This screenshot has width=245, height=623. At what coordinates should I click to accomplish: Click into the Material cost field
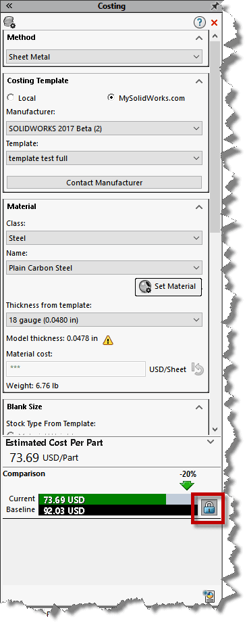tap(76, 369)
